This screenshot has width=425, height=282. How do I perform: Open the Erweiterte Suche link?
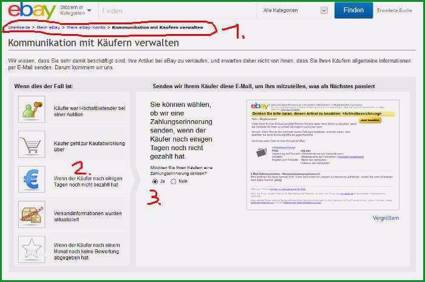[x=395, y=10]
